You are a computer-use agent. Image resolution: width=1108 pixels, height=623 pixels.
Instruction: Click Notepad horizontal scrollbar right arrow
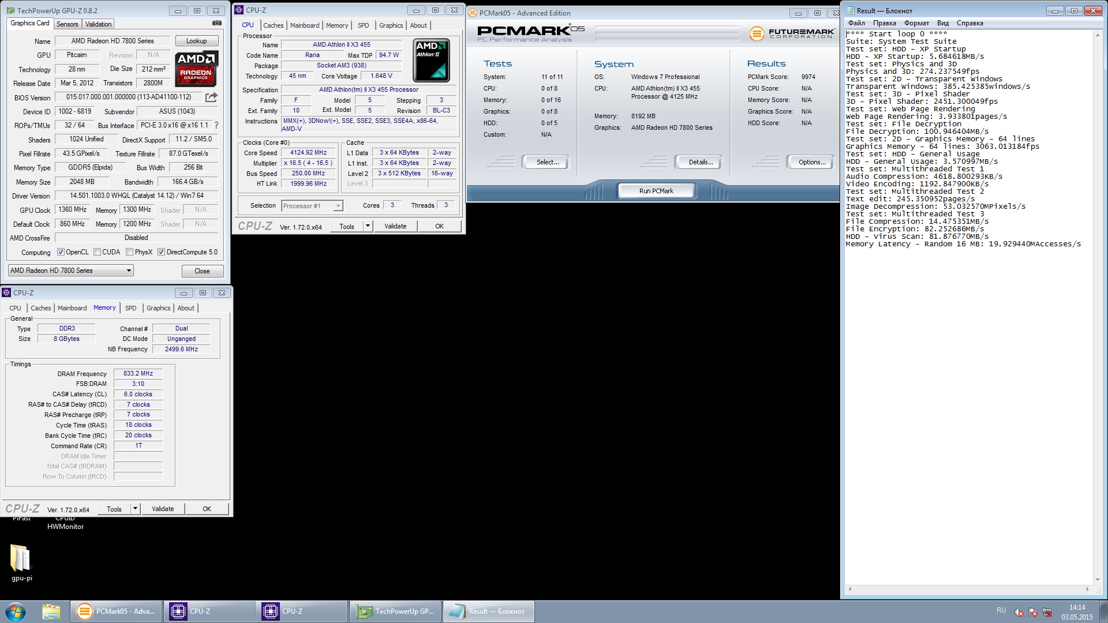[1087, 589]
